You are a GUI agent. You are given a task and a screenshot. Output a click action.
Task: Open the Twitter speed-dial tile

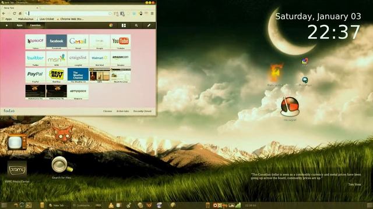click(35, 59)
